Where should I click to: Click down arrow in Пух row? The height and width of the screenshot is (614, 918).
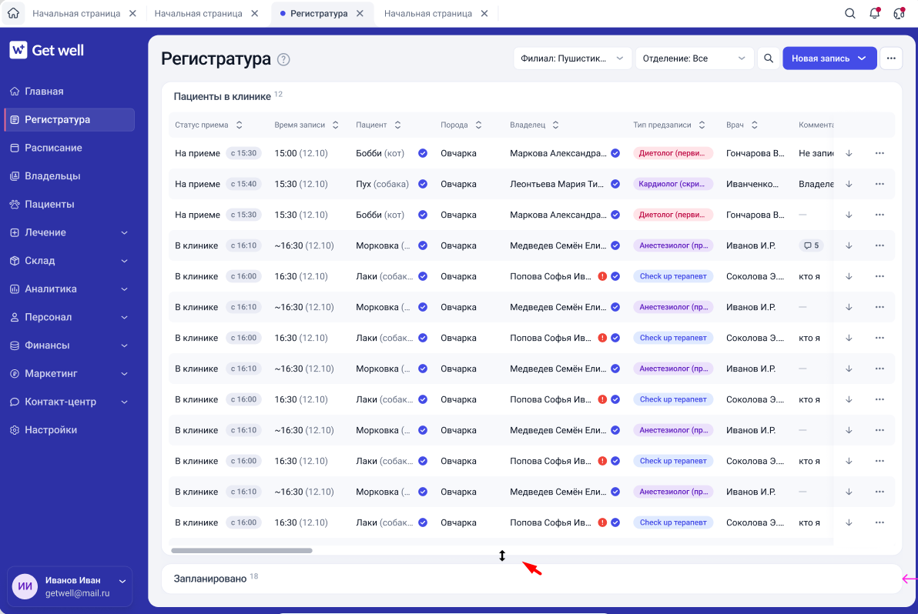tap(849, 184)
